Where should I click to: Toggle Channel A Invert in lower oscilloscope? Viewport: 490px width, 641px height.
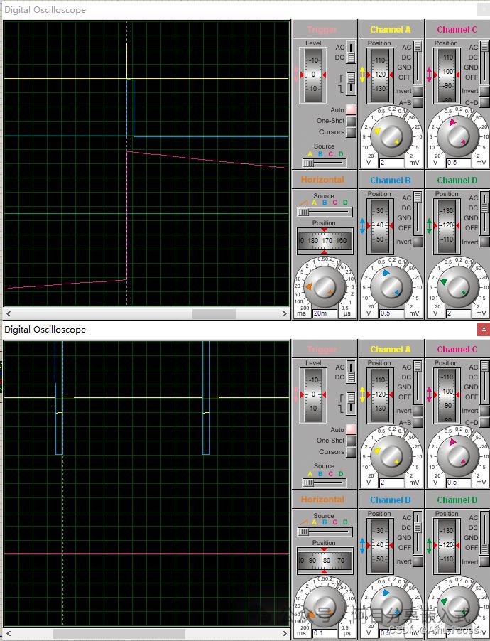coord(418,411)
